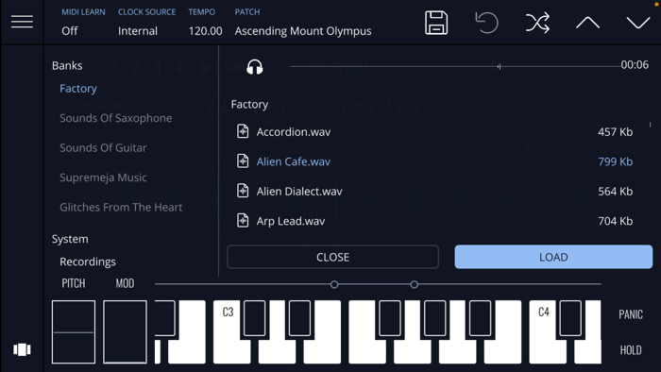Select the Factory bank
Screen dimensions: 661x372
tap(78, 89)
